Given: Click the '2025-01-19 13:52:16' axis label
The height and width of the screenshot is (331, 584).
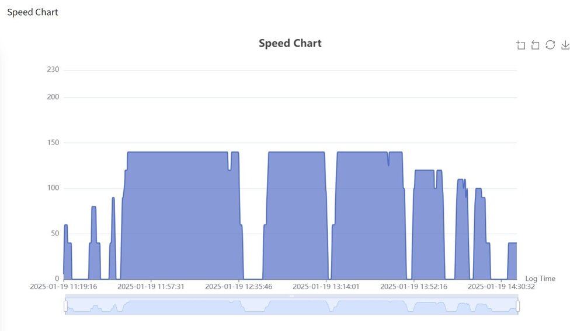Looking at the screenshot, I should (x=413, y=287).
